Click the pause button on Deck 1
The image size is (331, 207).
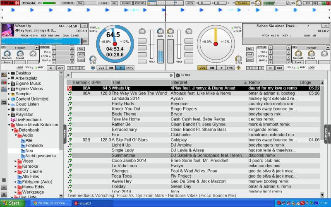[111, 67]
